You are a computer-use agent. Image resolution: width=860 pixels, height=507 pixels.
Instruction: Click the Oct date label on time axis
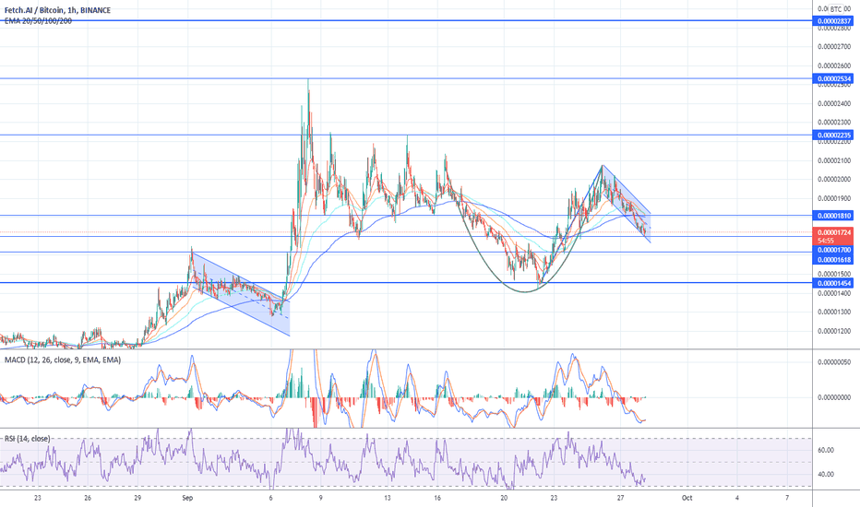pyautogui.click(x=687, y=498)
